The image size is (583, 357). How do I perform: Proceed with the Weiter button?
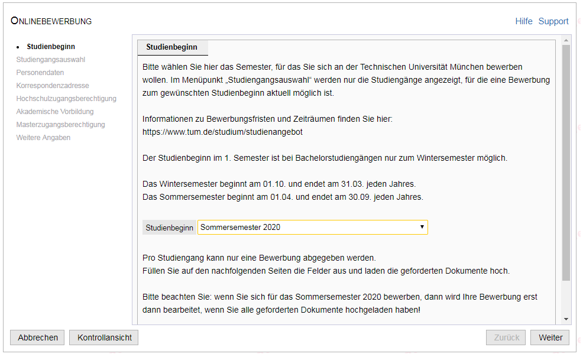point(550,337)
